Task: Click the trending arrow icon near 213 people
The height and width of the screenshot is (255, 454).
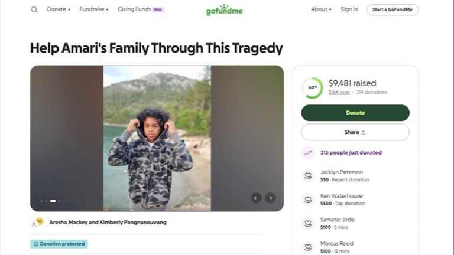Action: tap(308, 152)
